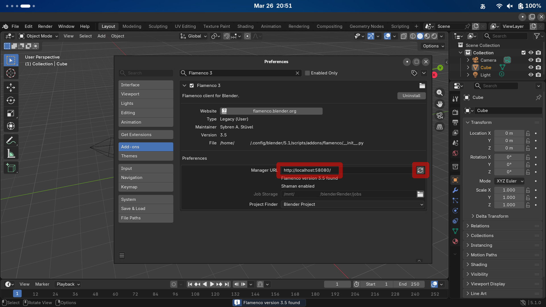
Task: Open the Render properties tab icon
Action: click(455, 112)
